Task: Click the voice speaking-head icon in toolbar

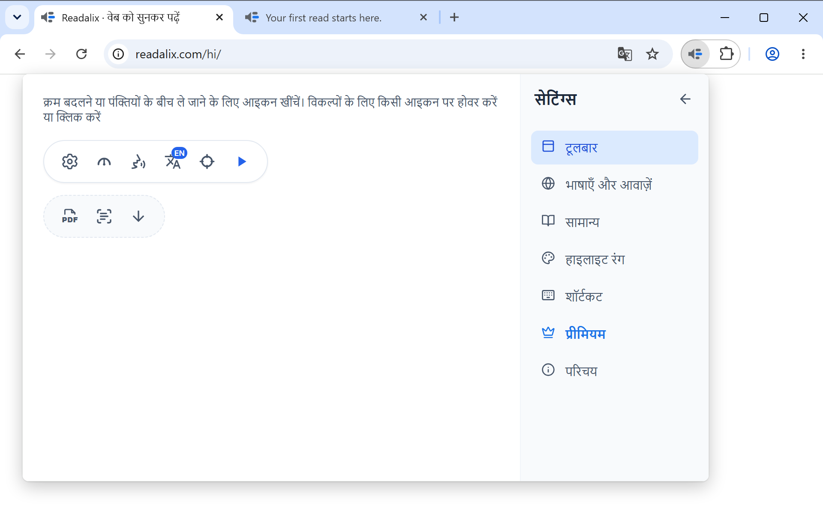Action: click(138, 162)
